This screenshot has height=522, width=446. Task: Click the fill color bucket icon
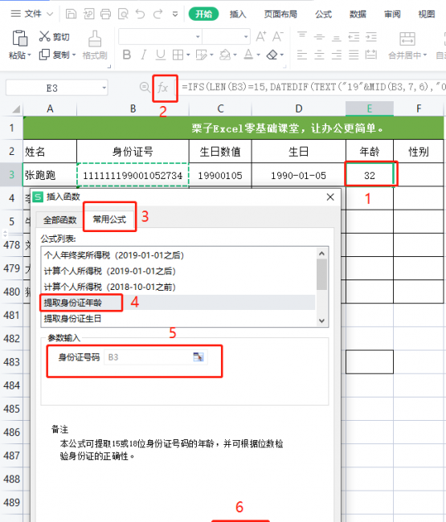coord(225,55)
